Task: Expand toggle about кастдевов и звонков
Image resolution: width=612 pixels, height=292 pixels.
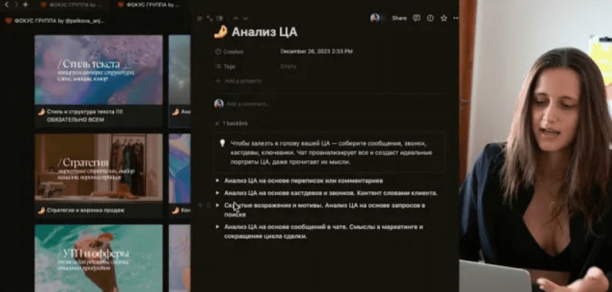Action: 217,193
